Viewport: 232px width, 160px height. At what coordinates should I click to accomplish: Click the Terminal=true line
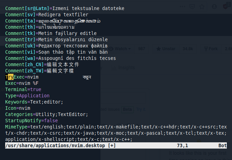(23, 90)
